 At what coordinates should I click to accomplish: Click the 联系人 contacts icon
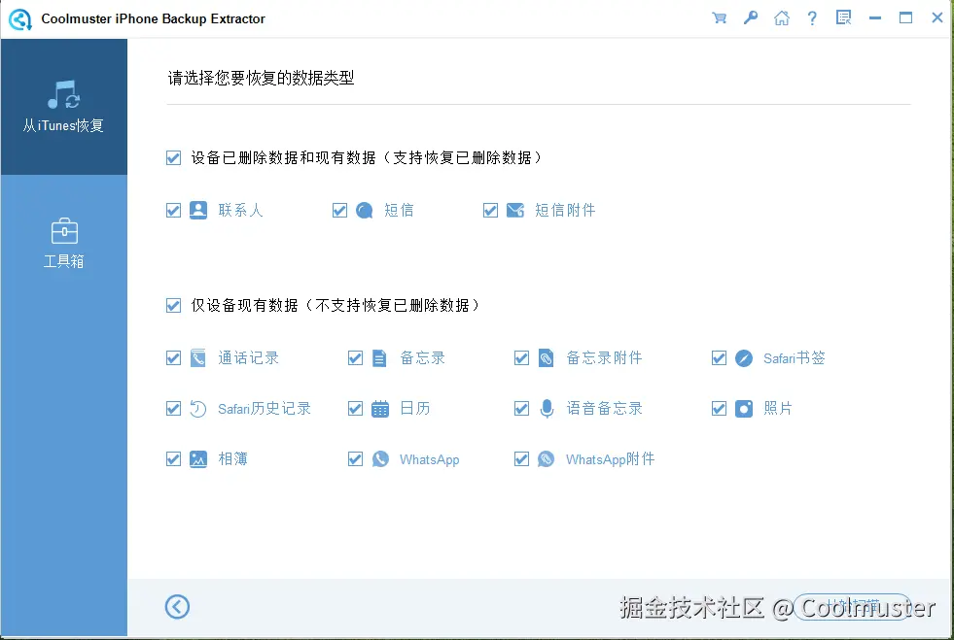click(x=196, y=210)
